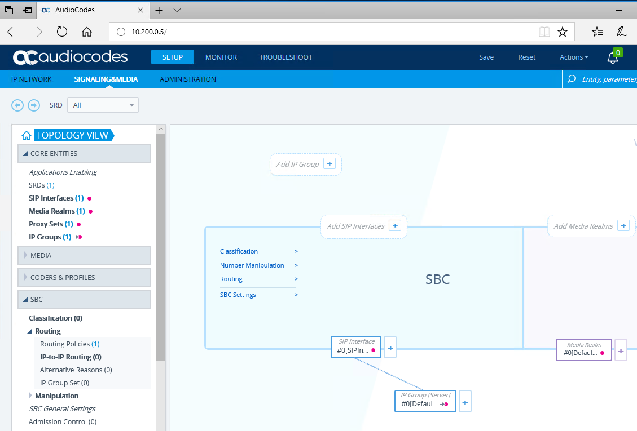Click plus button beside SIP Interface #0
Screen dimensions: 637x431
[x=390, y=348]
